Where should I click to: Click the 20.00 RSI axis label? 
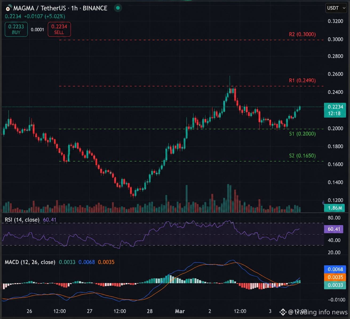[x=334, y=252]
